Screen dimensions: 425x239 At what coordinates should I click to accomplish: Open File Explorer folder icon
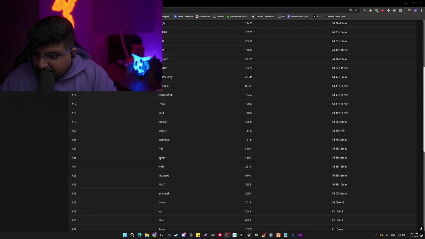click(147, 235)
